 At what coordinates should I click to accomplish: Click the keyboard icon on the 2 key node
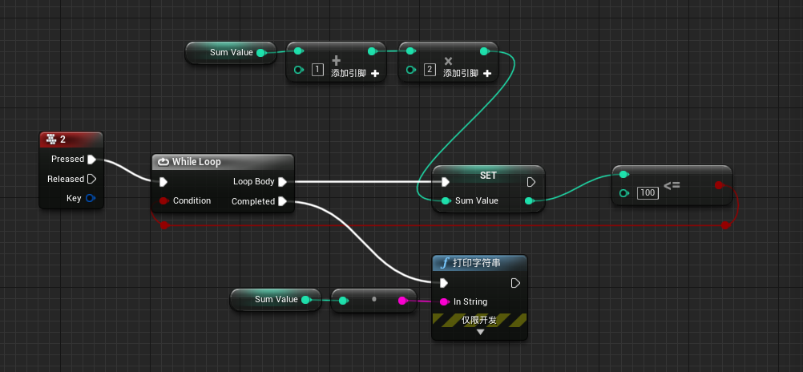pyautogui.click(x=50, y=139)
